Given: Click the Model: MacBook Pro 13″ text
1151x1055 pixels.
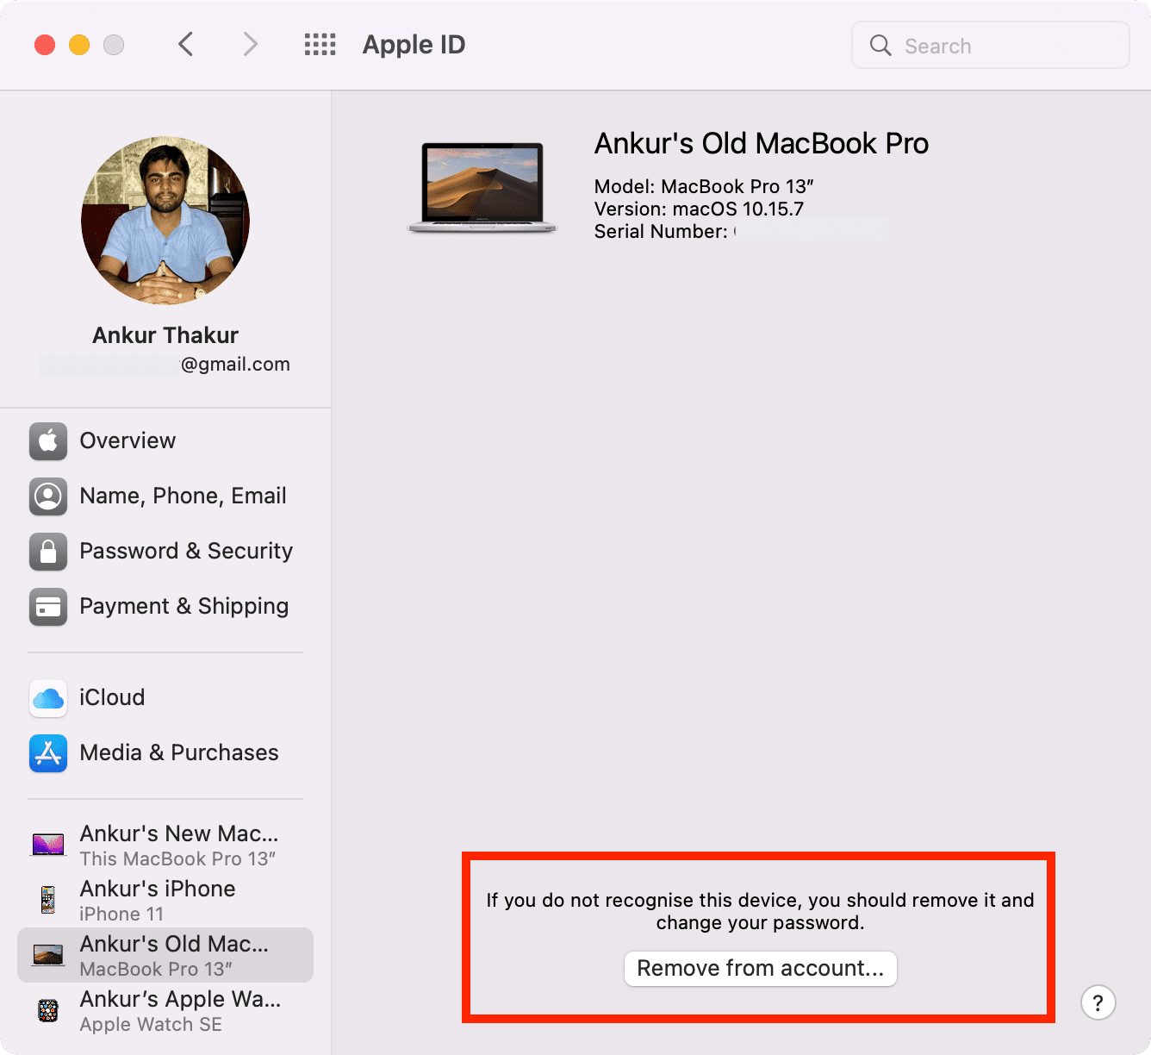Looking at the screenshot, I should tap(704, 186).
